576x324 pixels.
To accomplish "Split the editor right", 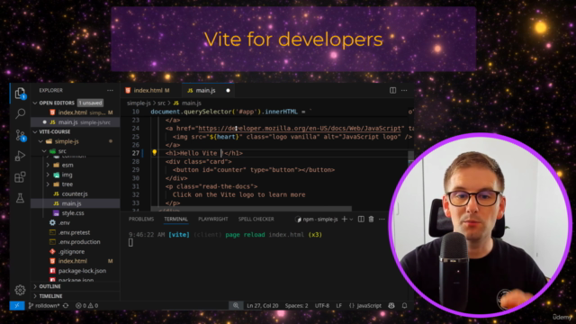I will click(392, 90).
